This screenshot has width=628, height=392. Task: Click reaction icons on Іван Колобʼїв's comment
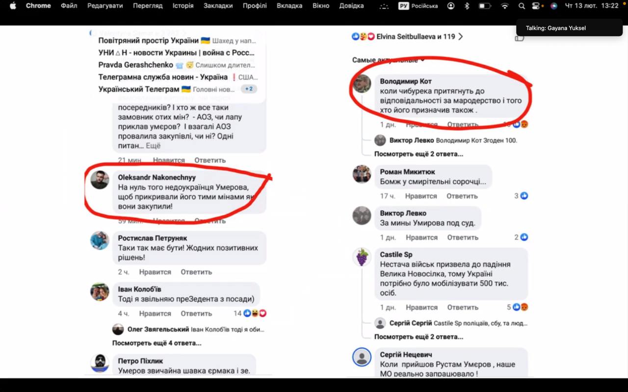click(255, 313)
